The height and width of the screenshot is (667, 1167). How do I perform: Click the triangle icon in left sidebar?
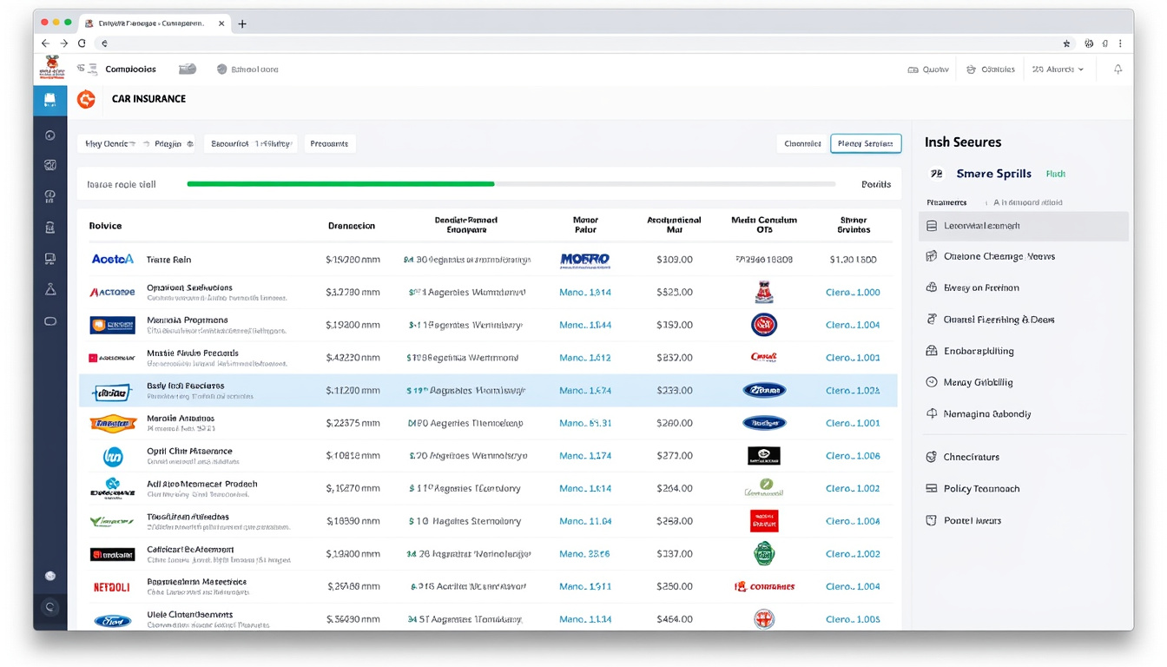[x=50, y=290]
